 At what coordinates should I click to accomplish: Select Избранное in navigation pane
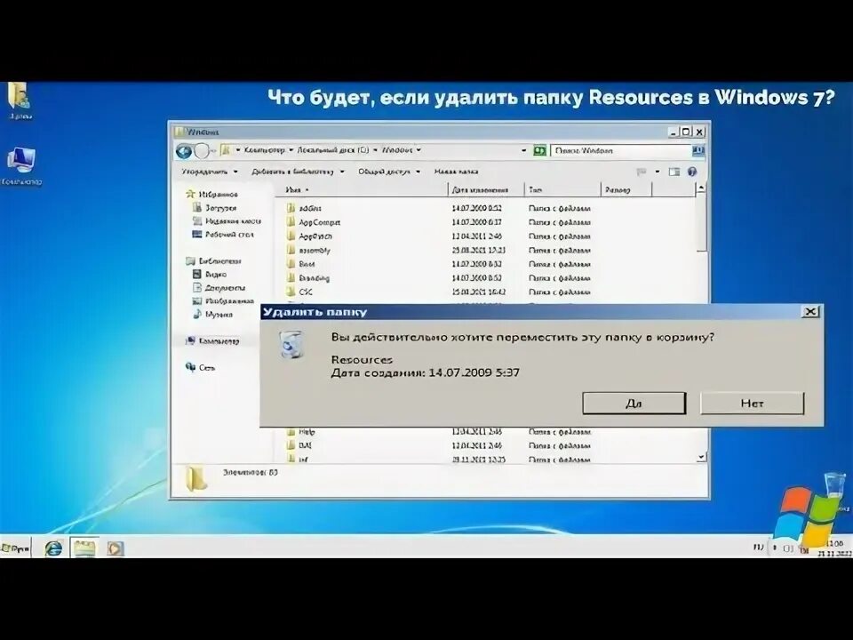tap(218, 195)
